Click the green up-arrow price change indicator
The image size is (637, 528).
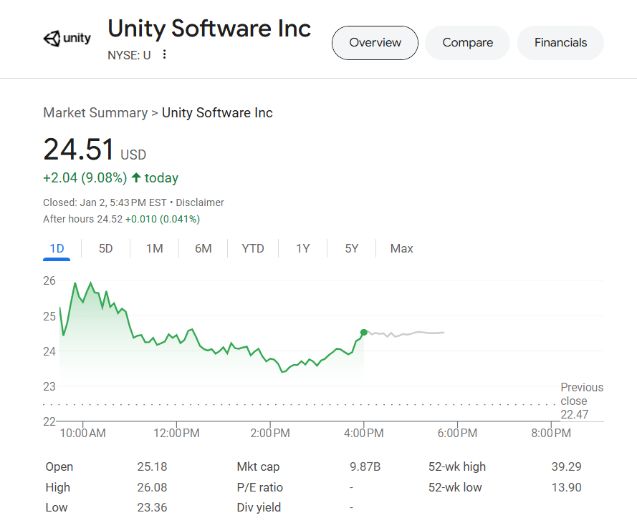pos(136,177)
